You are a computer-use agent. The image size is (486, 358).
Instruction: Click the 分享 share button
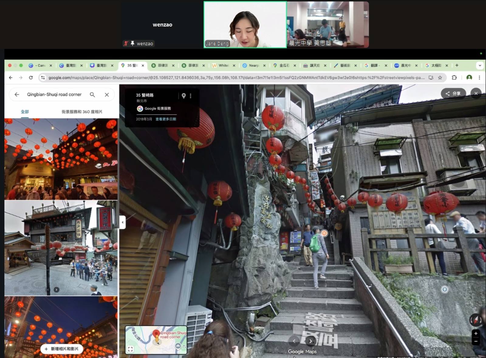pos(453,94)
